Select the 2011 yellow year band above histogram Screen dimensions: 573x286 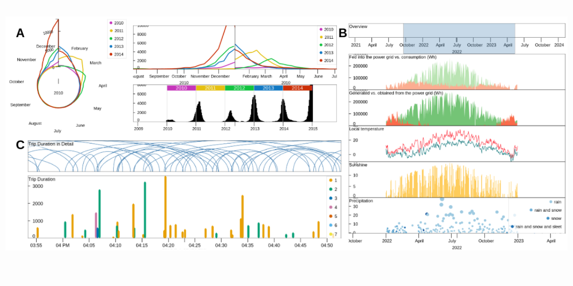pyautogui.click(x=210, y=88)
